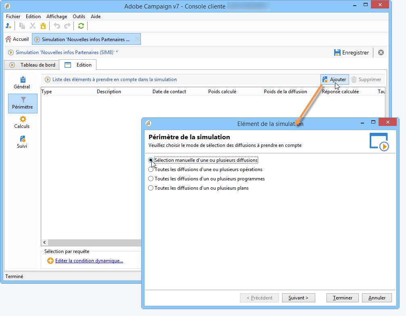The image size is (406, 316).
Task: Click the paste clipboard toolbar icon
Action: (43, 26)
